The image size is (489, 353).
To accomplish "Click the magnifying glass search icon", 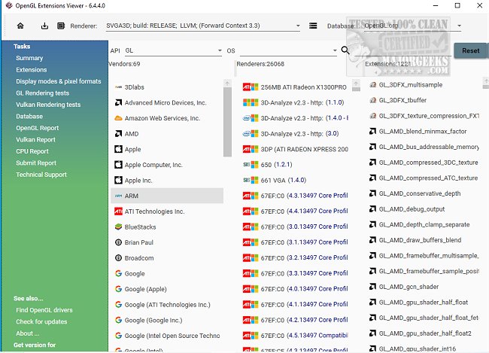I will point(345,50).
